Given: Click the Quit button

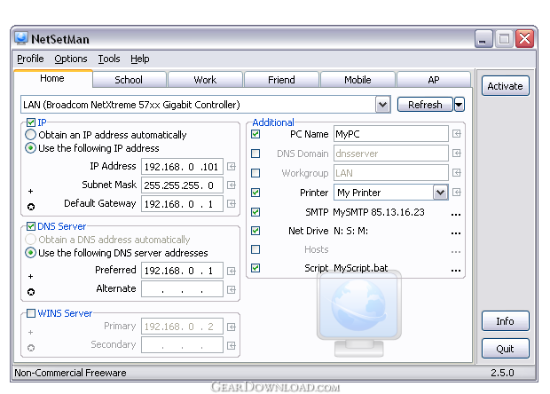Looking at the screenshot, I should pyautogui.click(x=505, y=349).
